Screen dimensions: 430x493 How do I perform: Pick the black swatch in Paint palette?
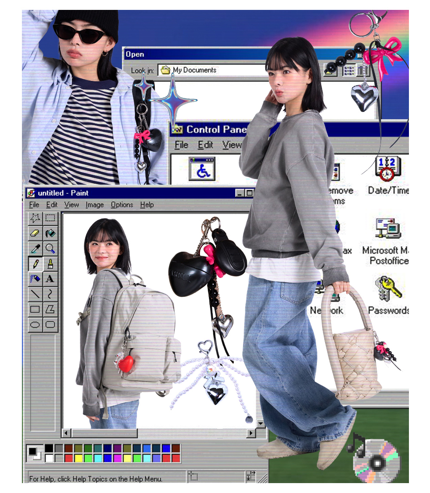pyautogui.click(x=49, y=448)
